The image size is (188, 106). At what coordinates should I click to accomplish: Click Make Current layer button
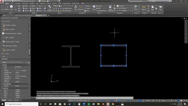(67, 8)
